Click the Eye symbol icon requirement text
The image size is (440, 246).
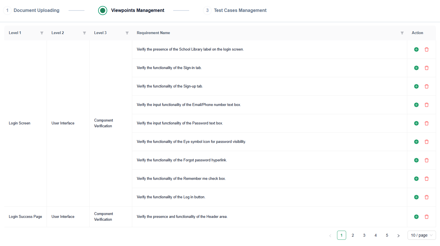tap(191, 142)
